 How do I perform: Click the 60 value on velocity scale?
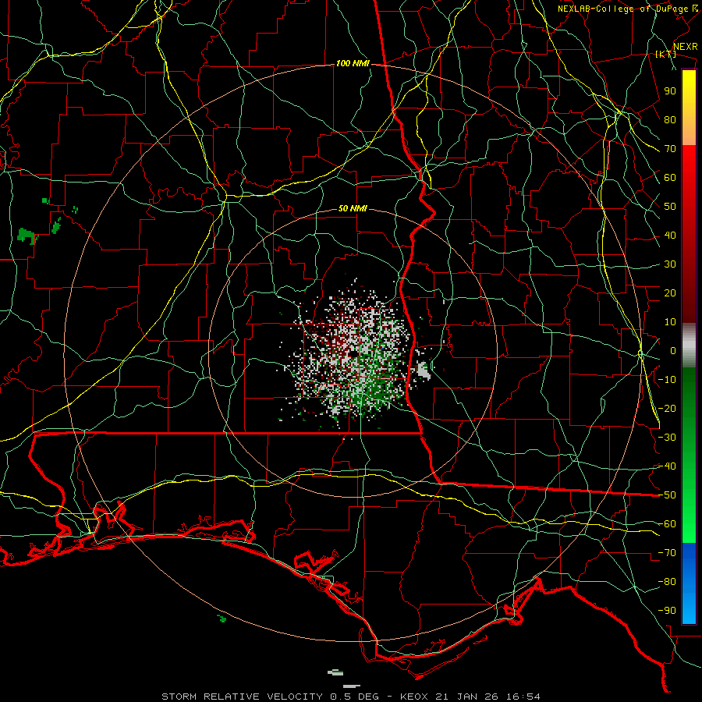tap(670, 177)
